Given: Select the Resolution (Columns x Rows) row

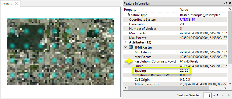Looking at the screenshot, I should [175, 61].
